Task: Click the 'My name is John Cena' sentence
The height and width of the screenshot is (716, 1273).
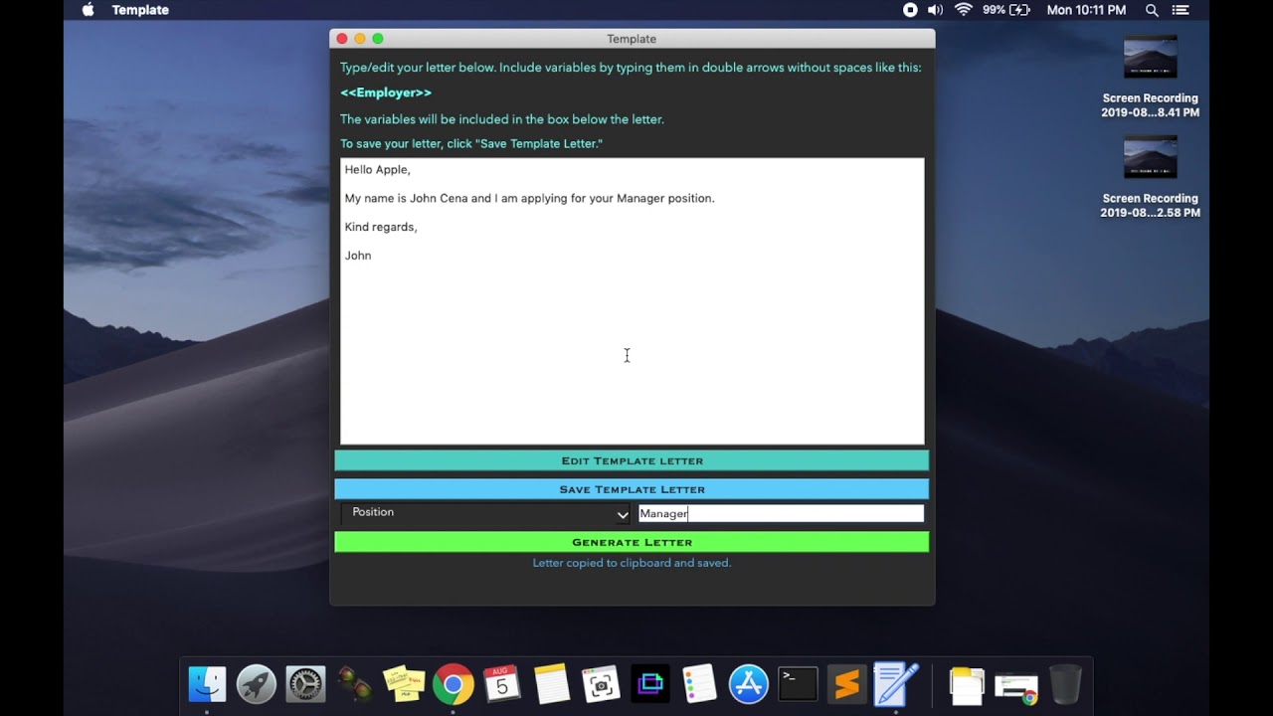Action: point(529,199)
